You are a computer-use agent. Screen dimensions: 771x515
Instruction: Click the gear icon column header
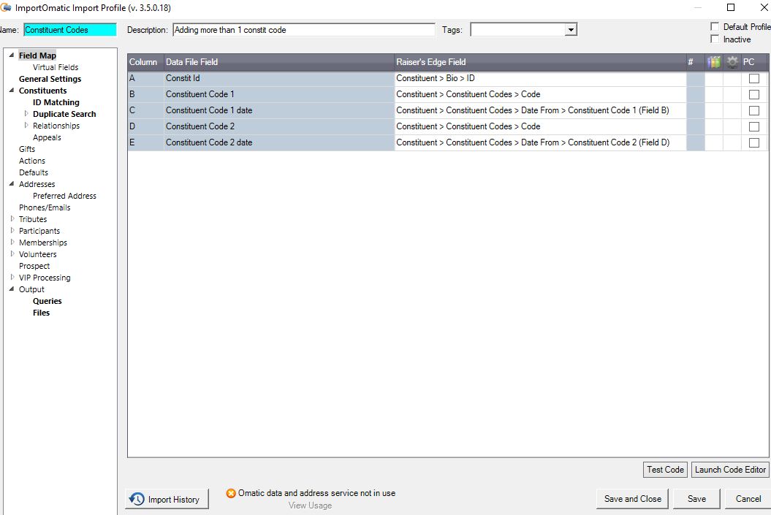[x=732, y=61]
